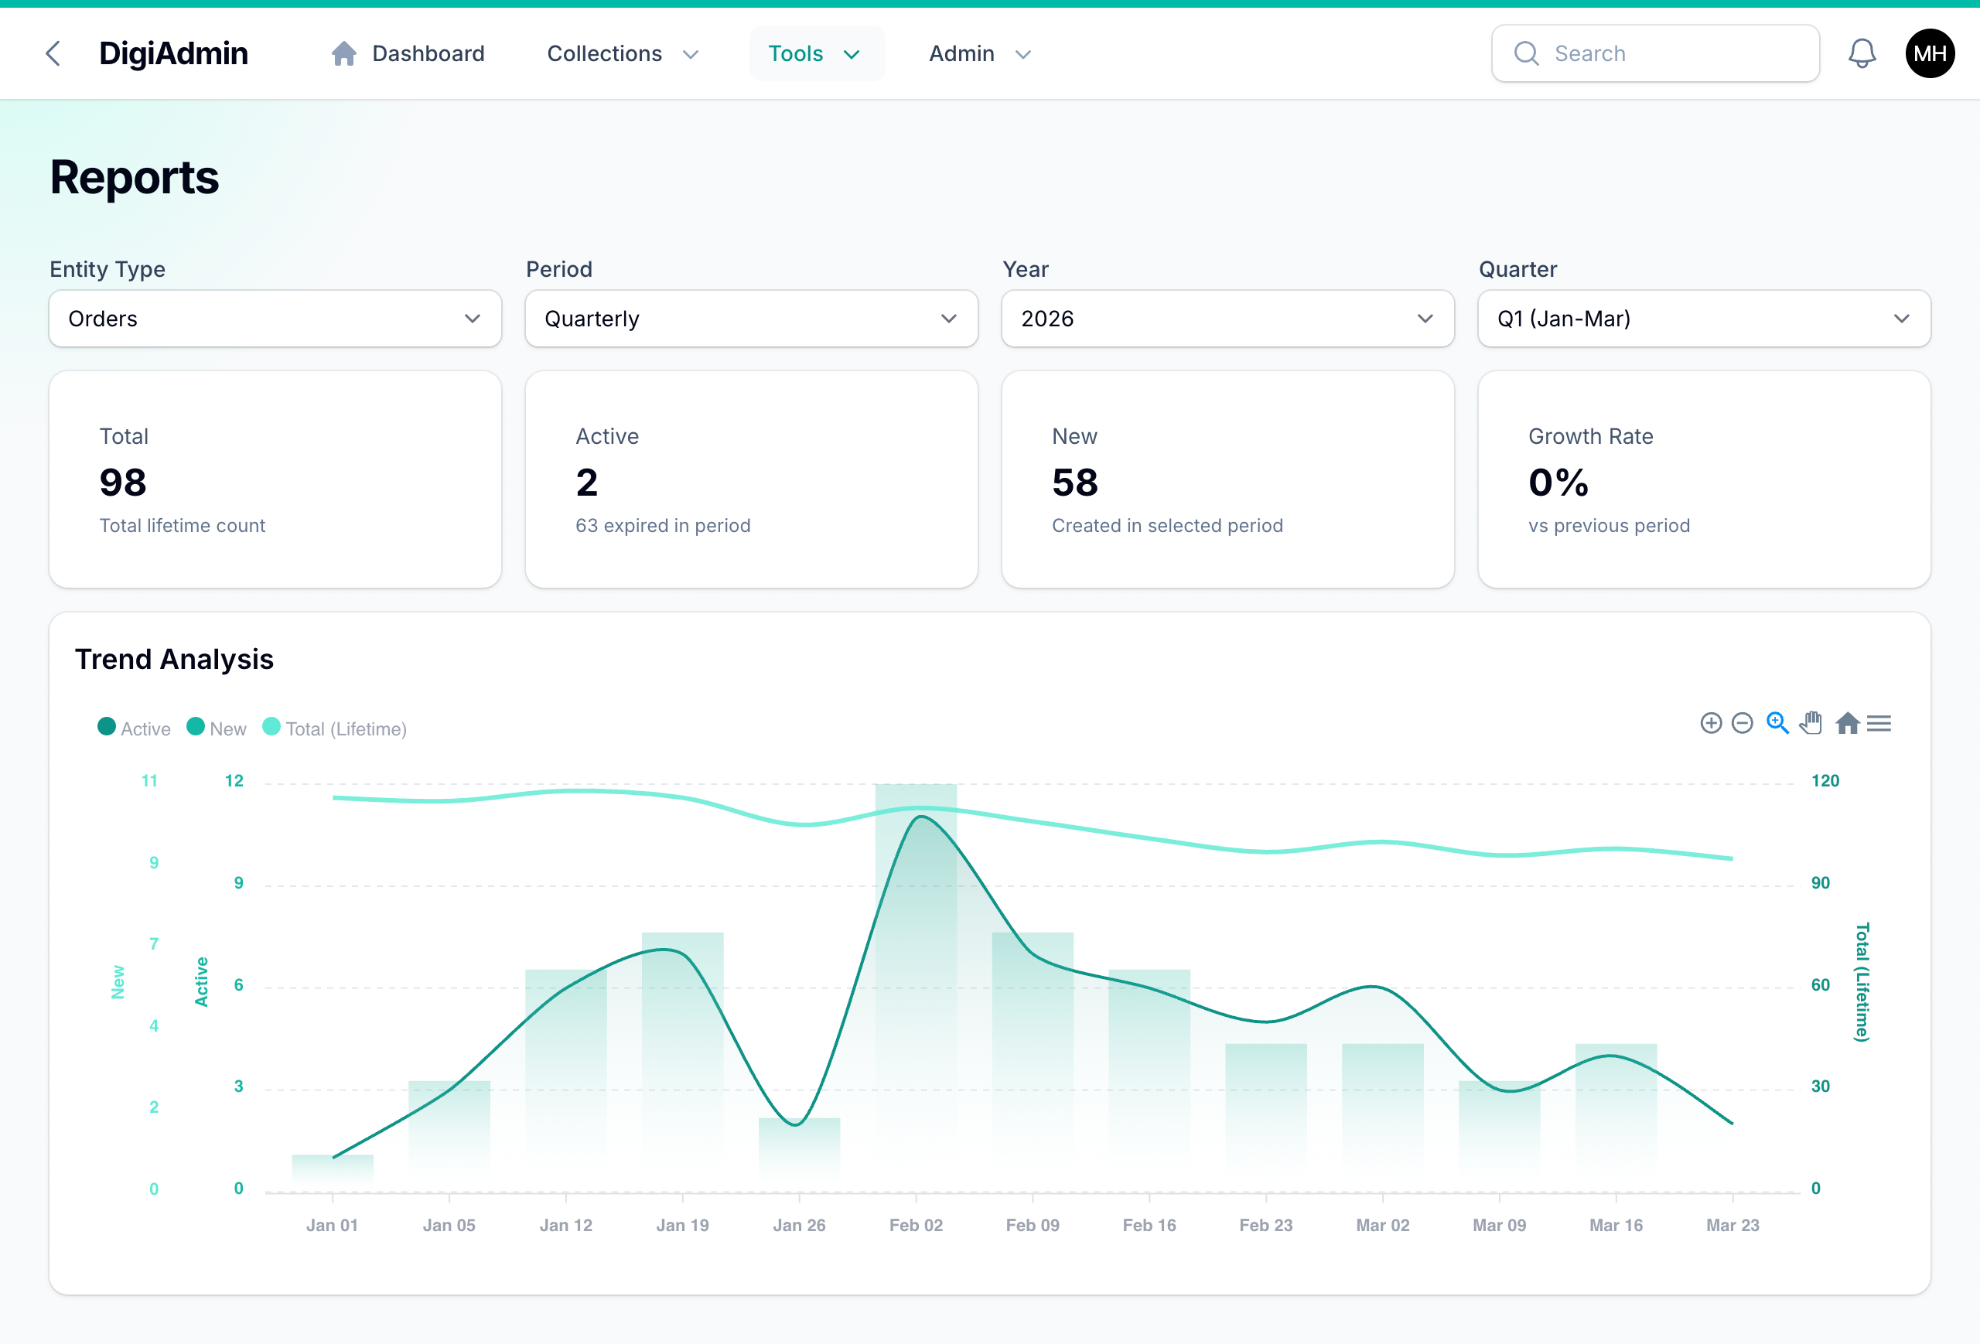Click the notification bell icon

(x=1862, y=53)
